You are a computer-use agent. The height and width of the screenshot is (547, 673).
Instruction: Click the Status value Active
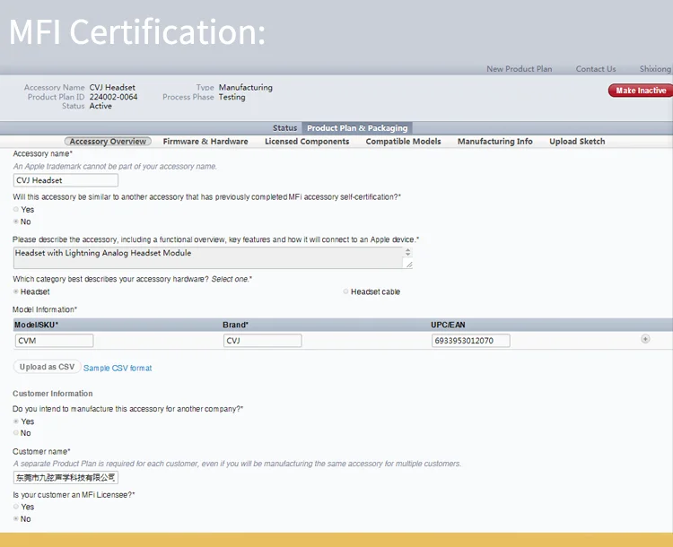coord(101,106)
